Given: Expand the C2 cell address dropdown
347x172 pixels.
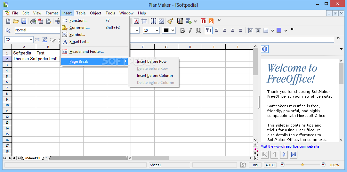Looking at the screenshot, I should pyautogui.click(x=31, y=40).
